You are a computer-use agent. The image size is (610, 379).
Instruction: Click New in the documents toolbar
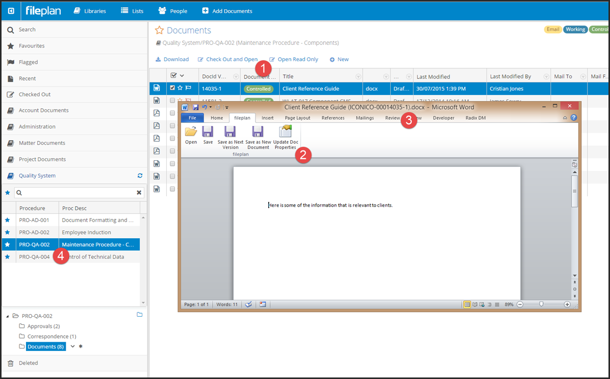339,59
